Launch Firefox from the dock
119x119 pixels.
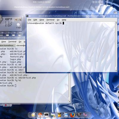[x=72, y=115]
